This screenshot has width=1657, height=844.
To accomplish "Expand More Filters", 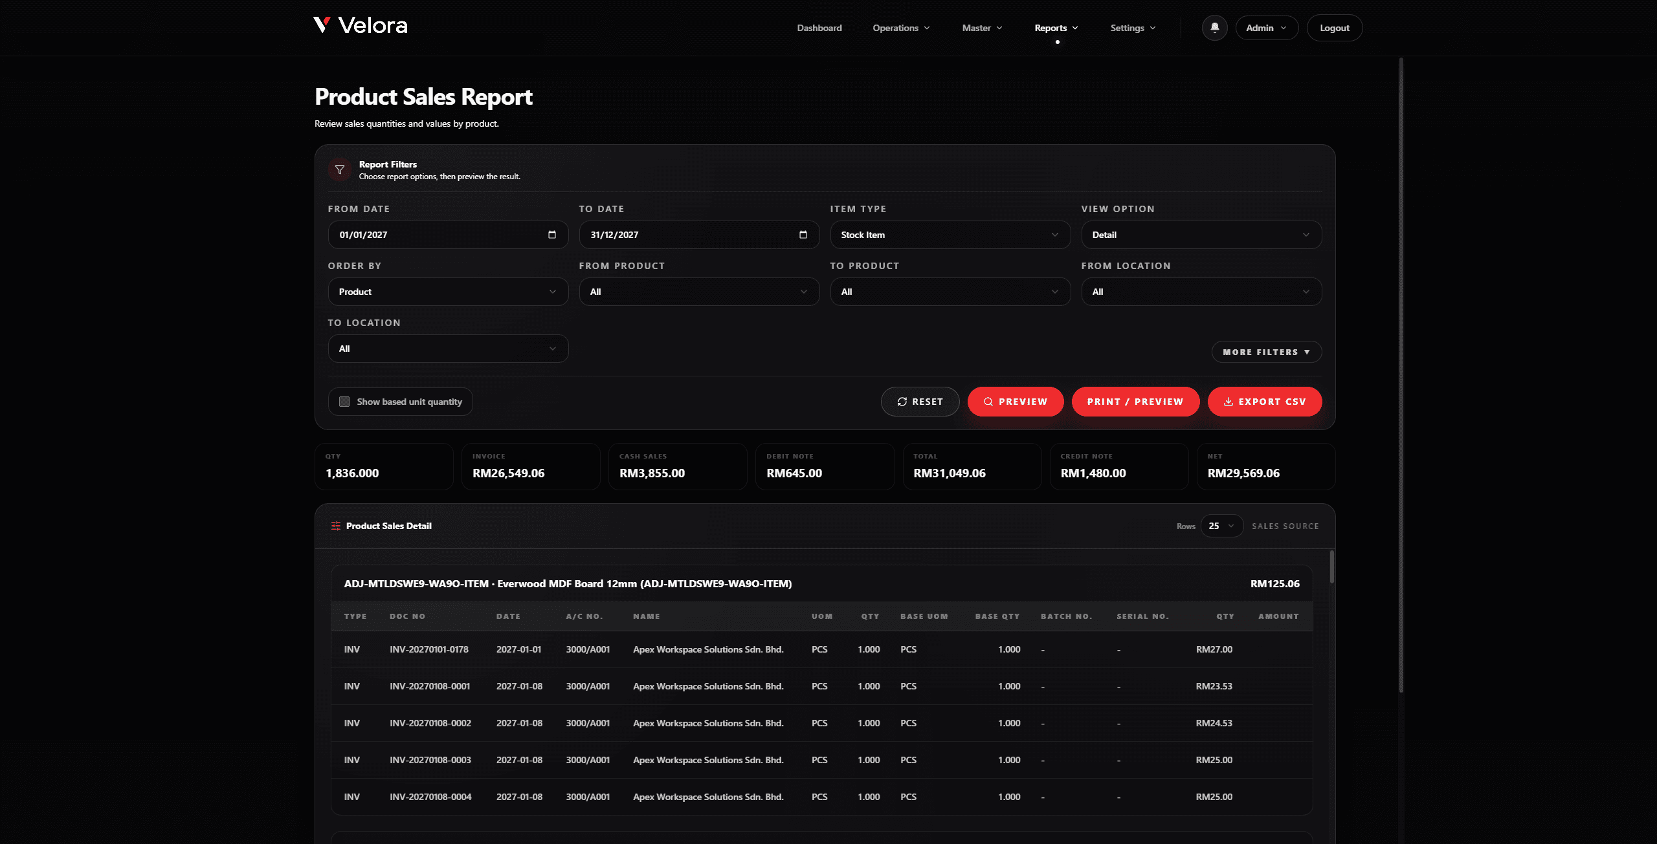I will [1267, 352].
